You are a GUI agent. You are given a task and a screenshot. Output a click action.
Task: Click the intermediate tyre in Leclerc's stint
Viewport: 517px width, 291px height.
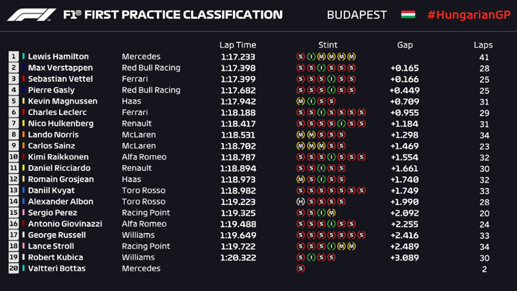tap(321, 112)
